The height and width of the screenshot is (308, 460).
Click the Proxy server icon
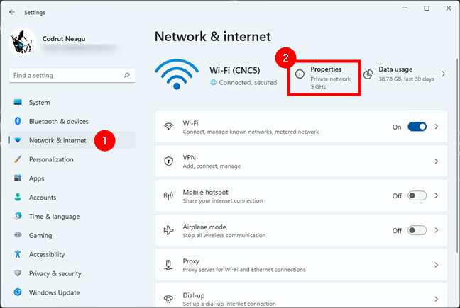coord(168,265)
